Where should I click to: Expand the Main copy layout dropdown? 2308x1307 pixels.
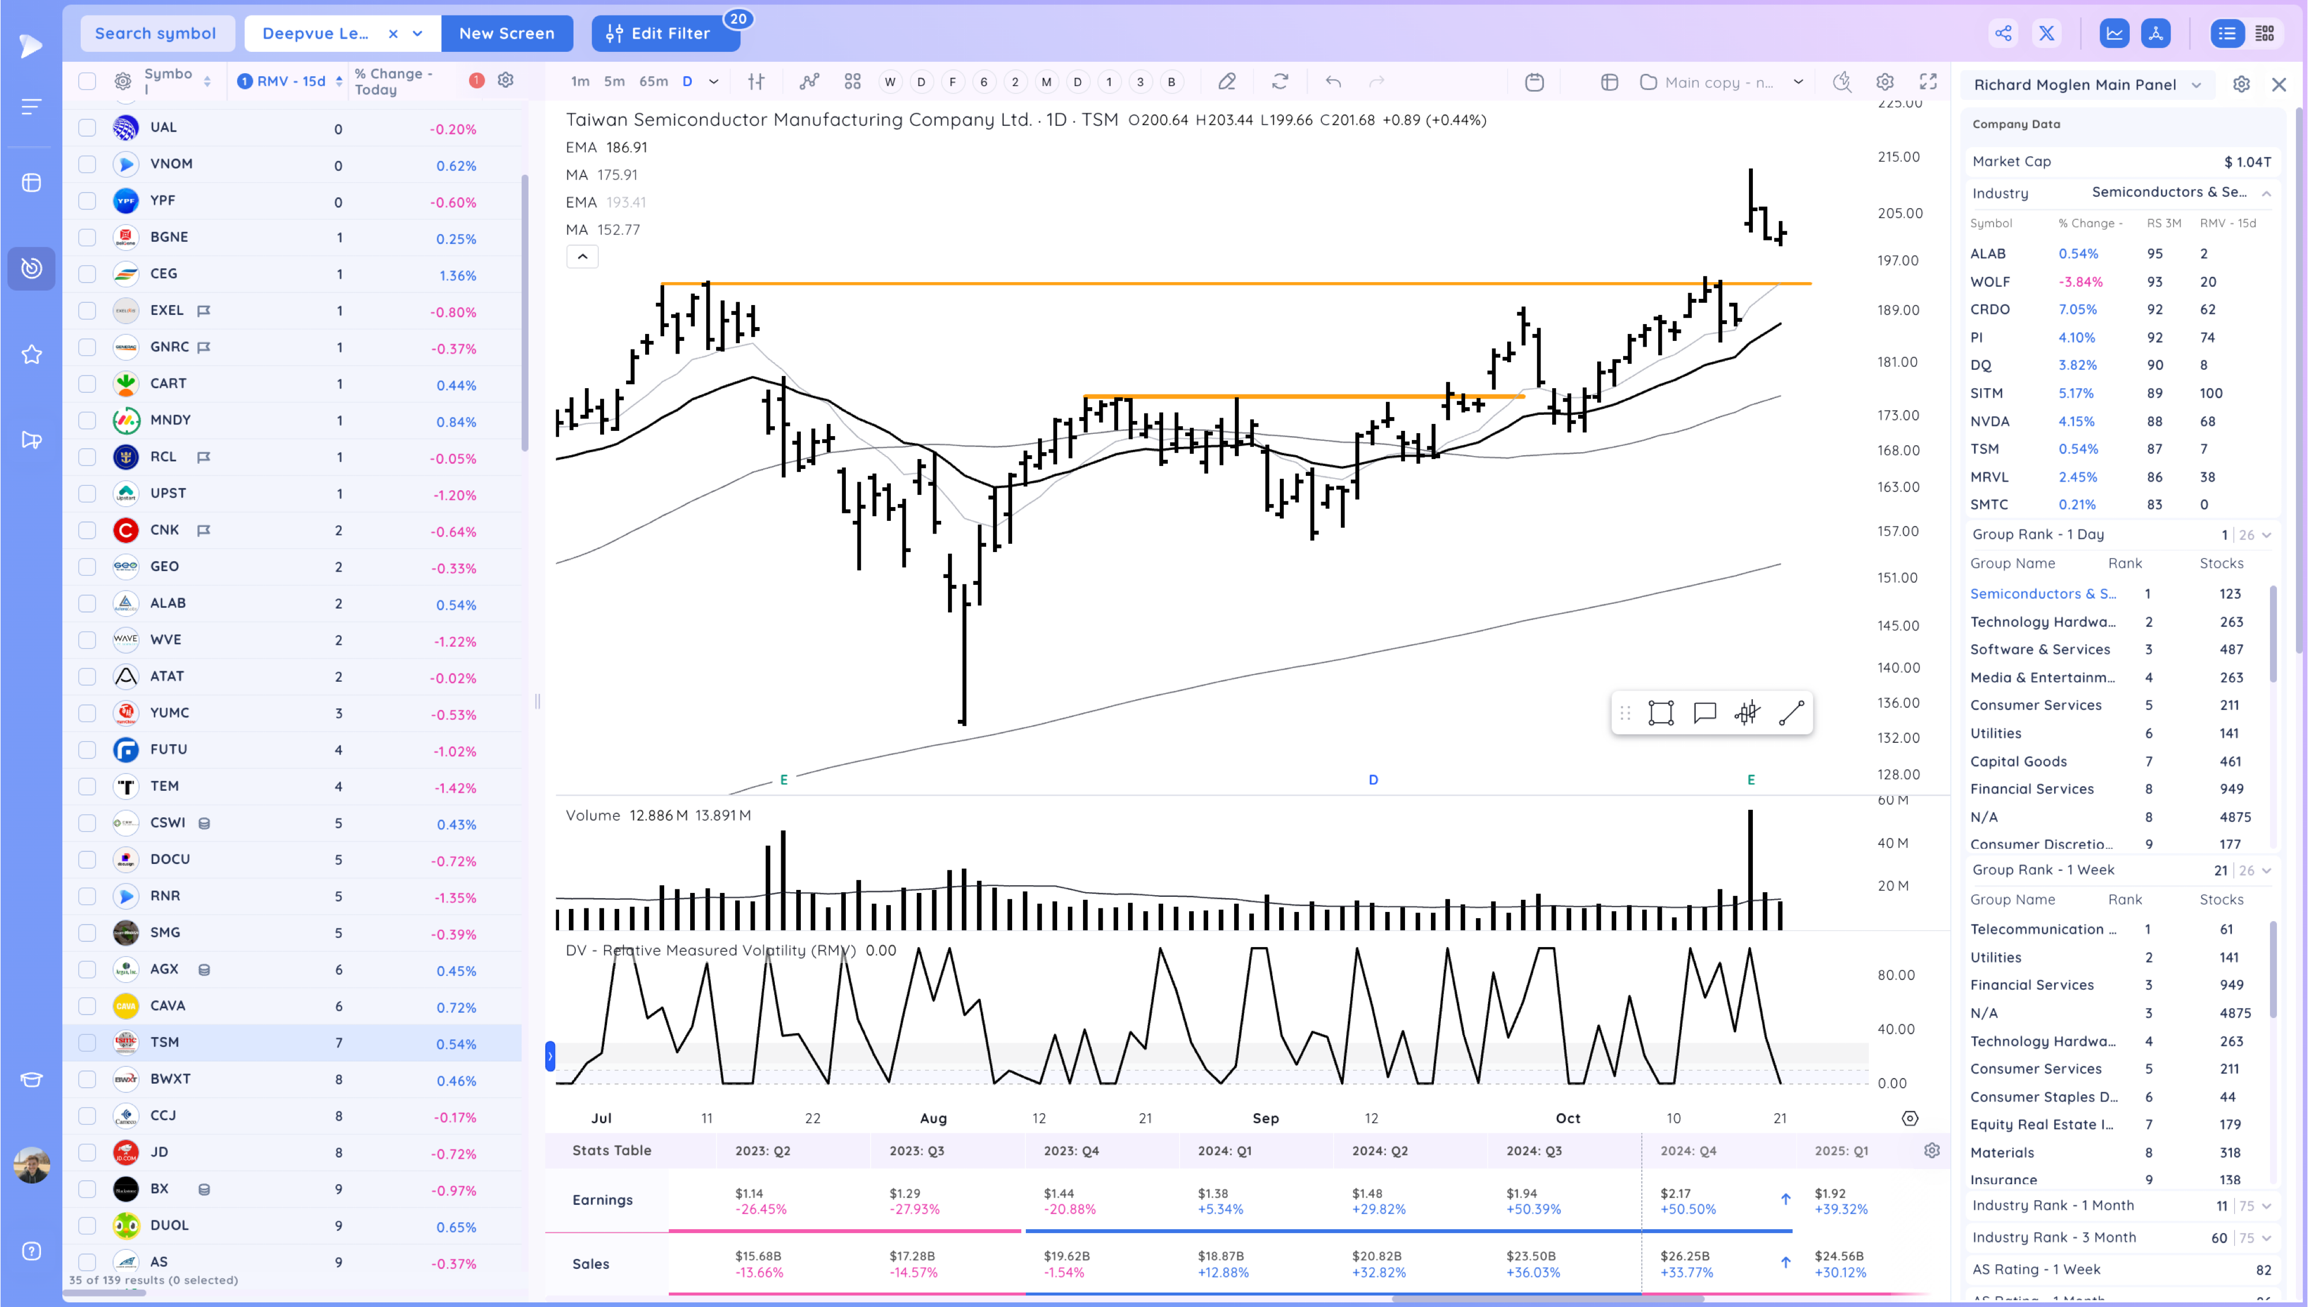(x=1798, y=82)
